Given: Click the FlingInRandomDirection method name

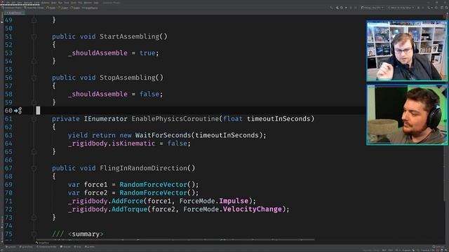Looking at the screenshot, I should point(143,168).
